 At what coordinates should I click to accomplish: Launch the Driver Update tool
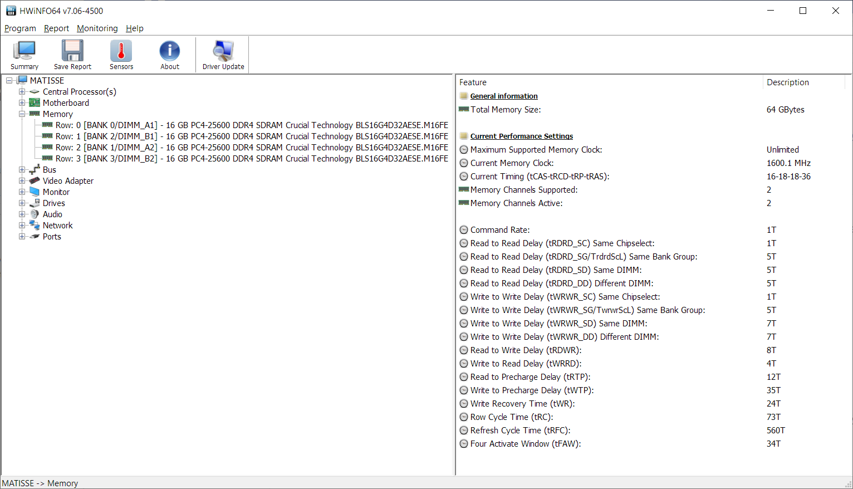(x=223, y=55)
